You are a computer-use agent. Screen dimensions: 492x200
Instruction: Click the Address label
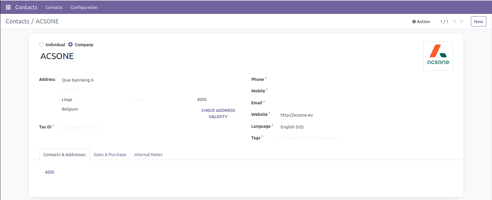point(47,79)
